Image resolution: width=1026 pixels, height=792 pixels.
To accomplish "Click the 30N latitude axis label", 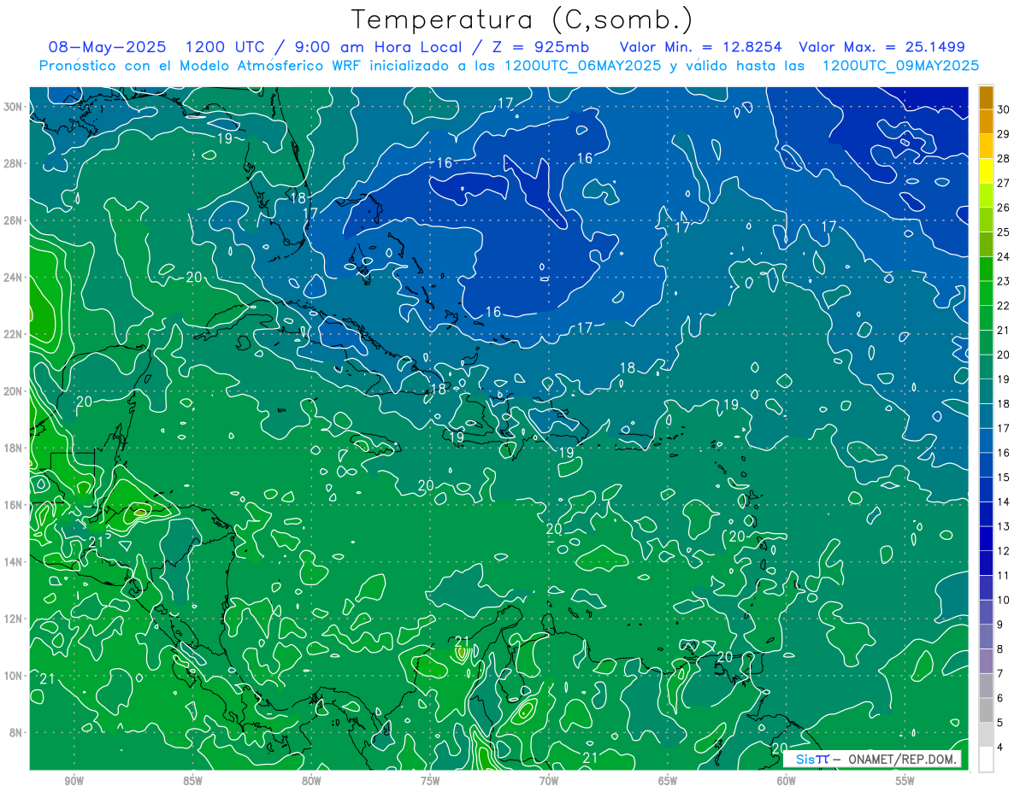I will coord(14,107).
